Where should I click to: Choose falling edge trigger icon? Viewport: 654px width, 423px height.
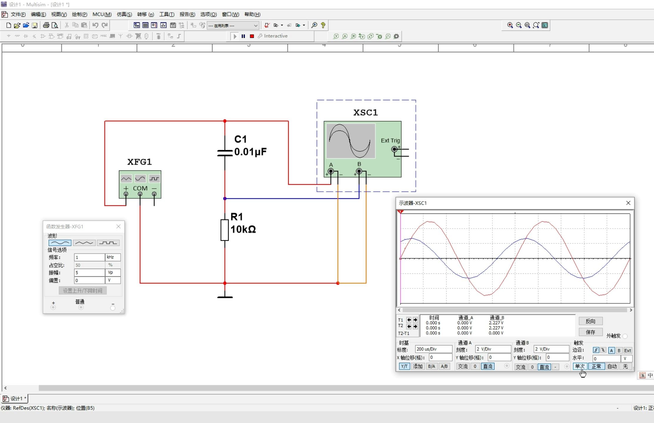click(x=603, y=350)
